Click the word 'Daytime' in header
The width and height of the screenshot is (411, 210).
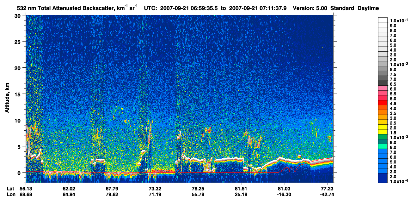tap(368, 9)
